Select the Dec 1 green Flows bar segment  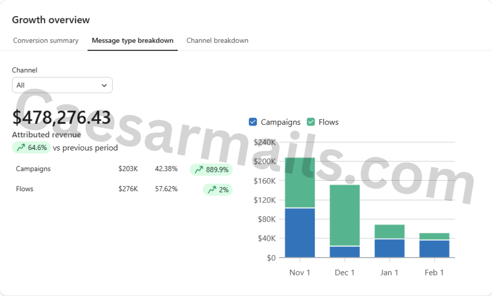tap(344, 215)
